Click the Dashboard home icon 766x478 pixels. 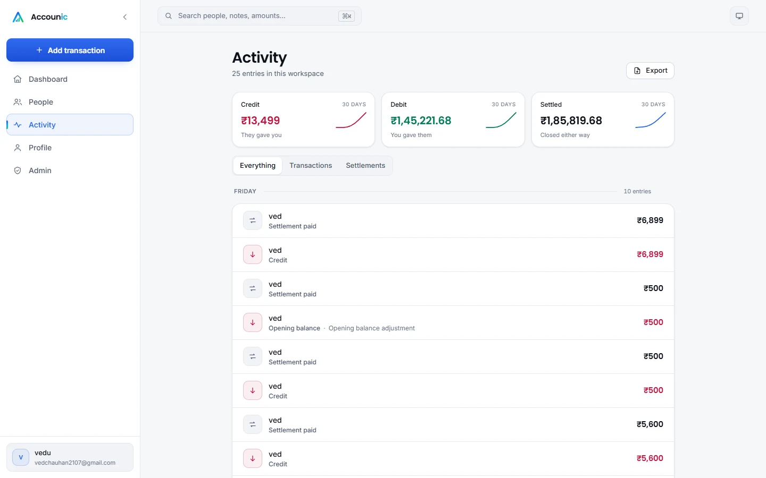pyautogui.click(x=18, y=79)
